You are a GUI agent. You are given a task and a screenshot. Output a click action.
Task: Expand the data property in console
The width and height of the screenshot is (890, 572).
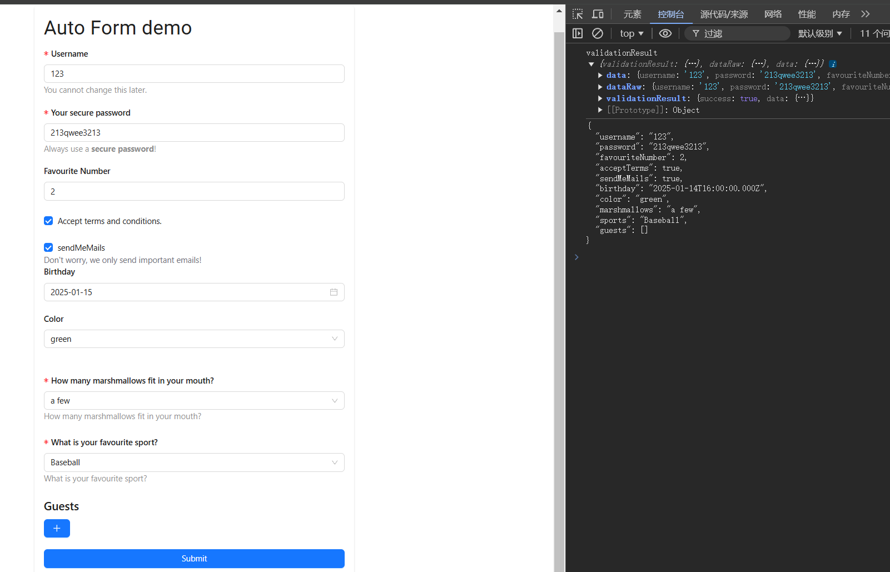coord(600,75)
